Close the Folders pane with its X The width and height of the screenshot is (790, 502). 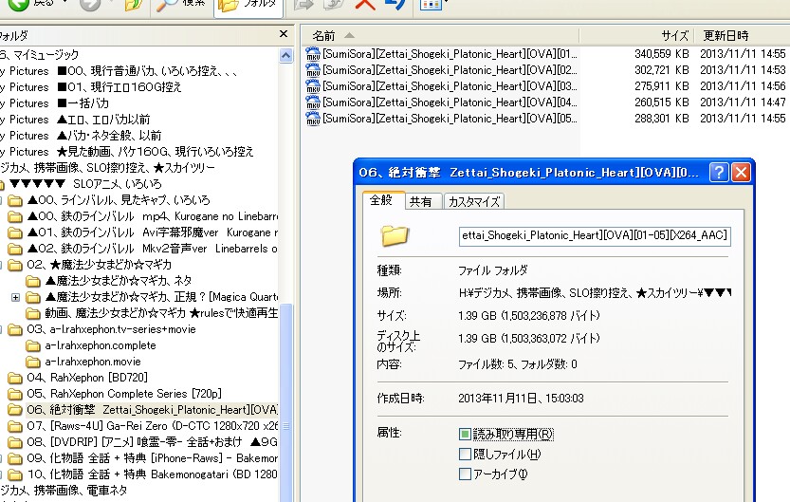[284, 34]
